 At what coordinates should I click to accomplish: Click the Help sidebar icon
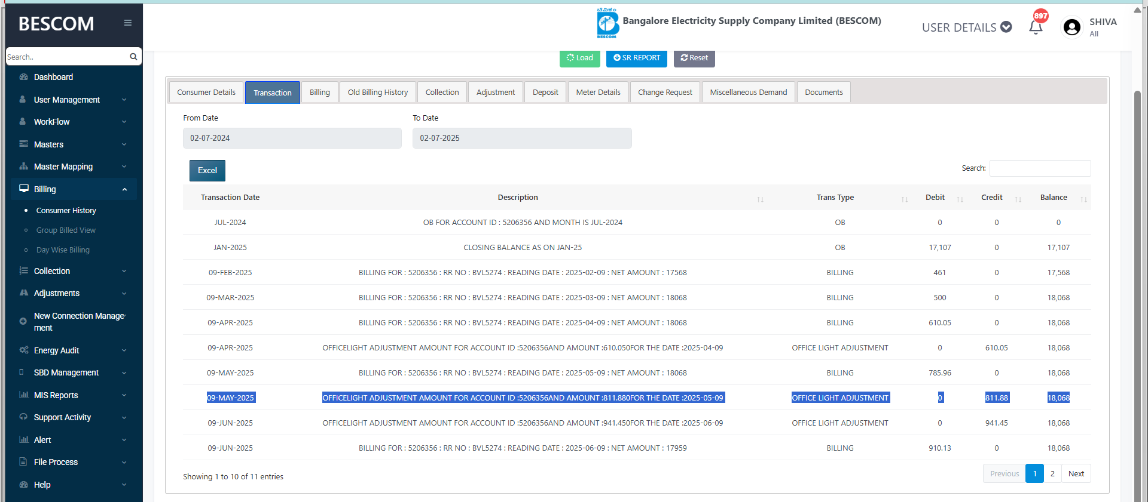coord(24,484)
